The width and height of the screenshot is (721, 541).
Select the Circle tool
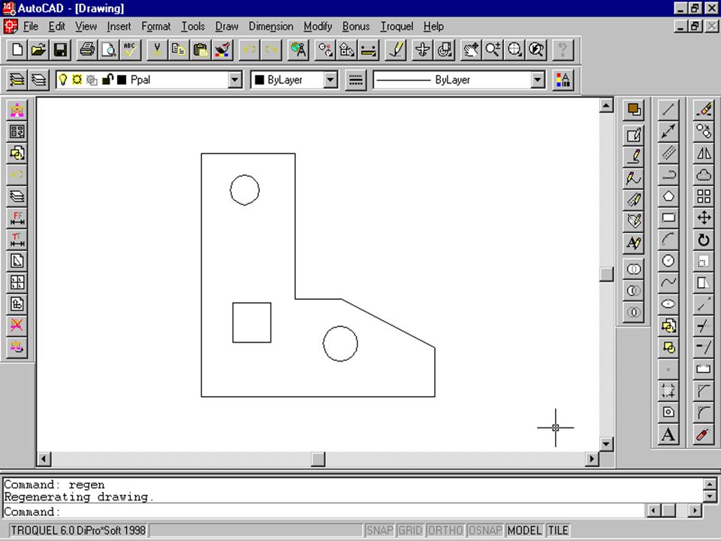point(668,261)
